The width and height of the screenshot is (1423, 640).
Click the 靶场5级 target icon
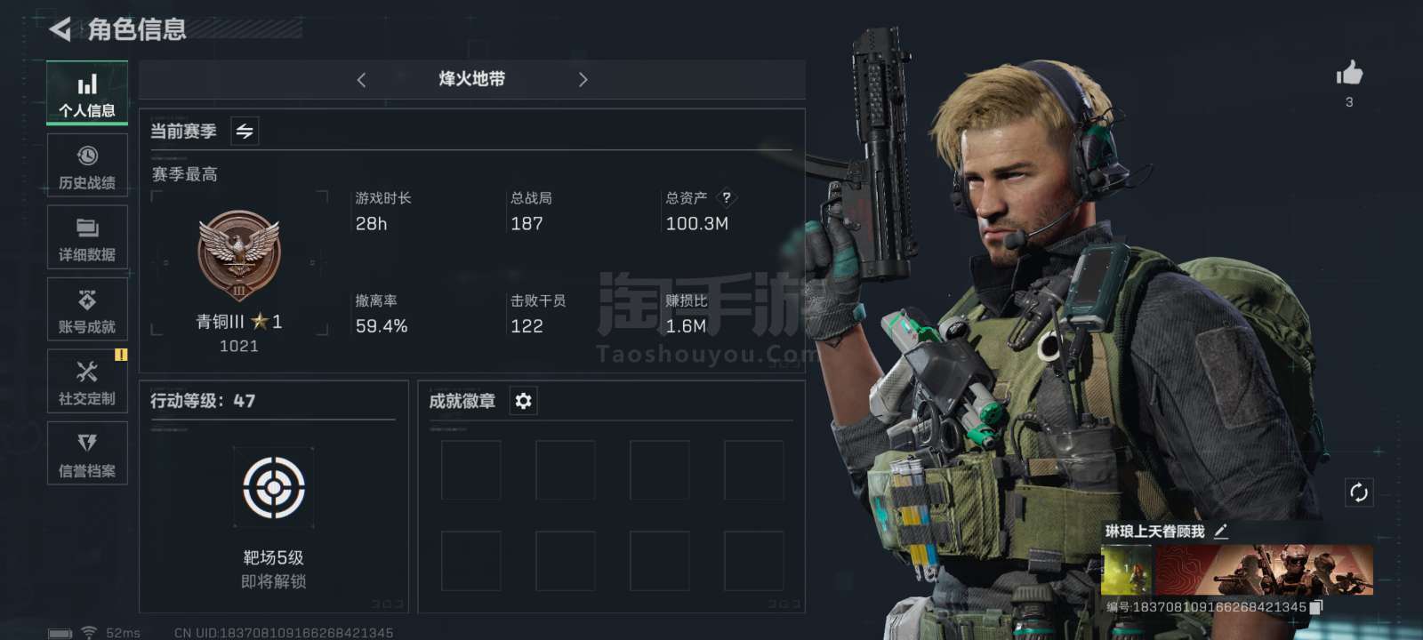pyautogui.click(x=274, y=487)
